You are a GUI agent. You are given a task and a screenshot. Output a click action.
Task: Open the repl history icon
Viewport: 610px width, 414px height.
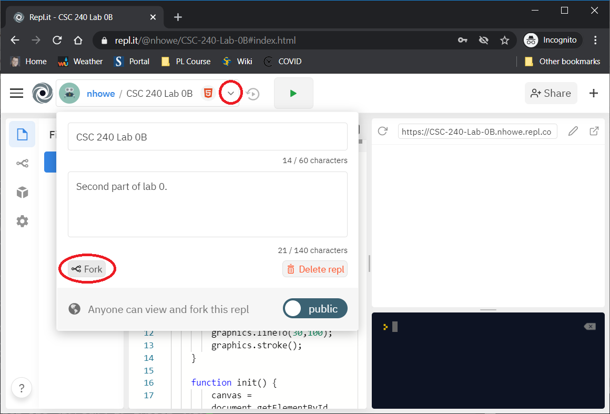point(253,94)
